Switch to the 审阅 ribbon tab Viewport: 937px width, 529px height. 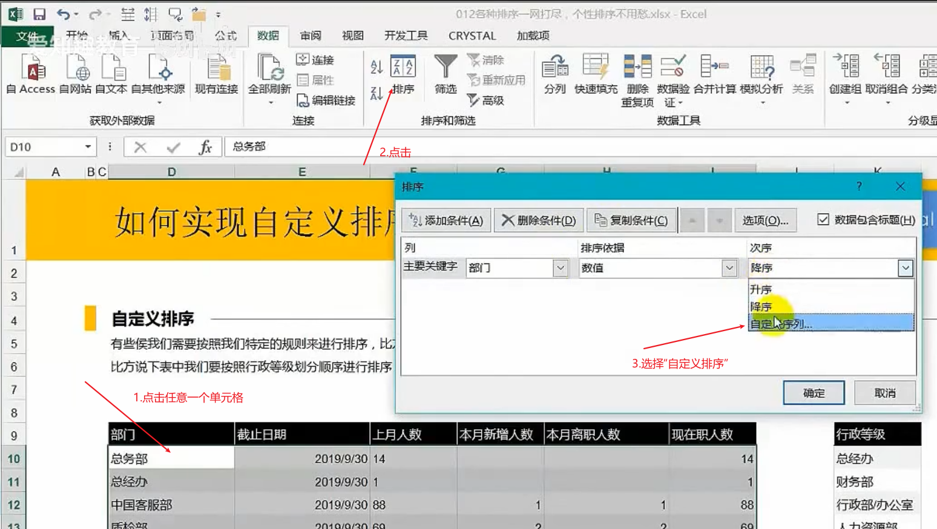[x=311, y=36]
